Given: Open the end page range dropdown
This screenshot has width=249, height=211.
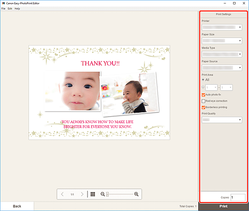Looking at the screenshot, I should (227, 87).
